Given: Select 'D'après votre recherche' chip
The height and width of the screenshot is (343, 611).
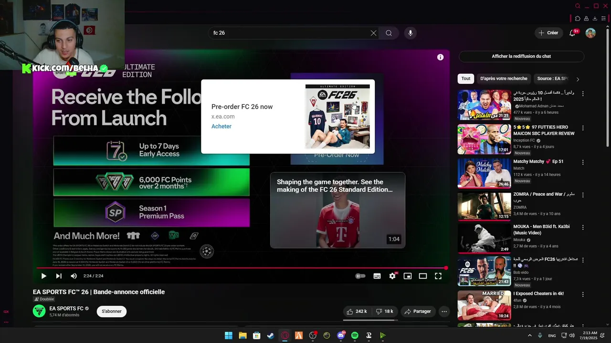Looking at the screenshot, I should tap(504, 79).
